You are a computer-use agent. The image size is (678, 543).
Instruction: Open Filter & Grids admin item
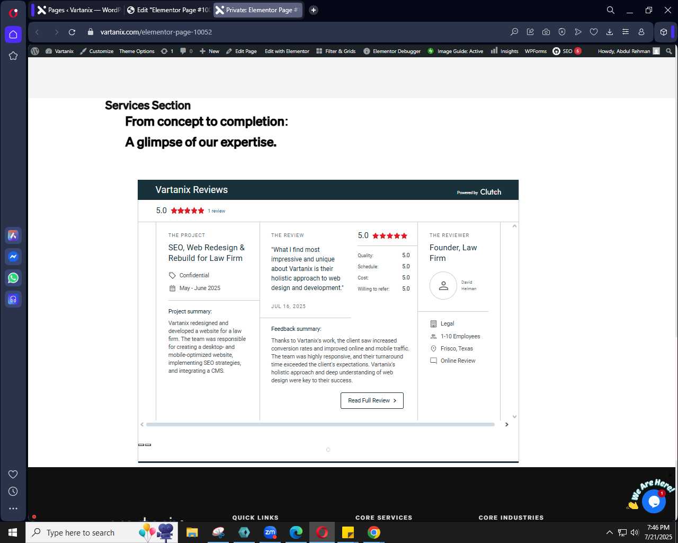point(336,51)
